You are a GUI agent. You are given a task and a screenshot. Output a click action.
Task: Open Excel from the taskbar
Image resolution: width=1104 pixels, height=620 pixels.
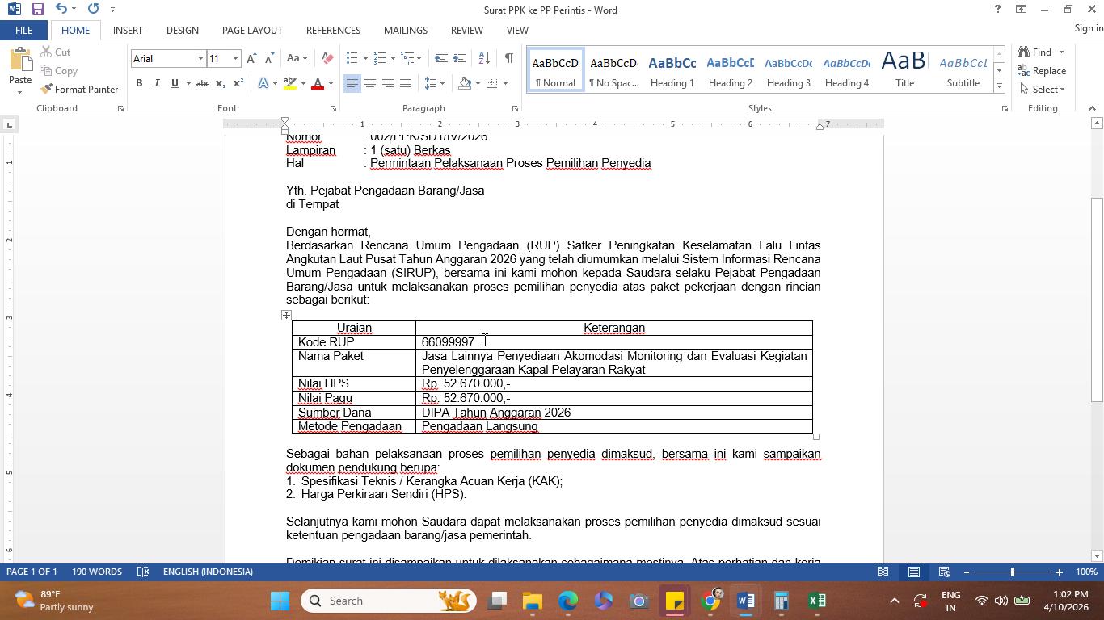coord(816,601)
